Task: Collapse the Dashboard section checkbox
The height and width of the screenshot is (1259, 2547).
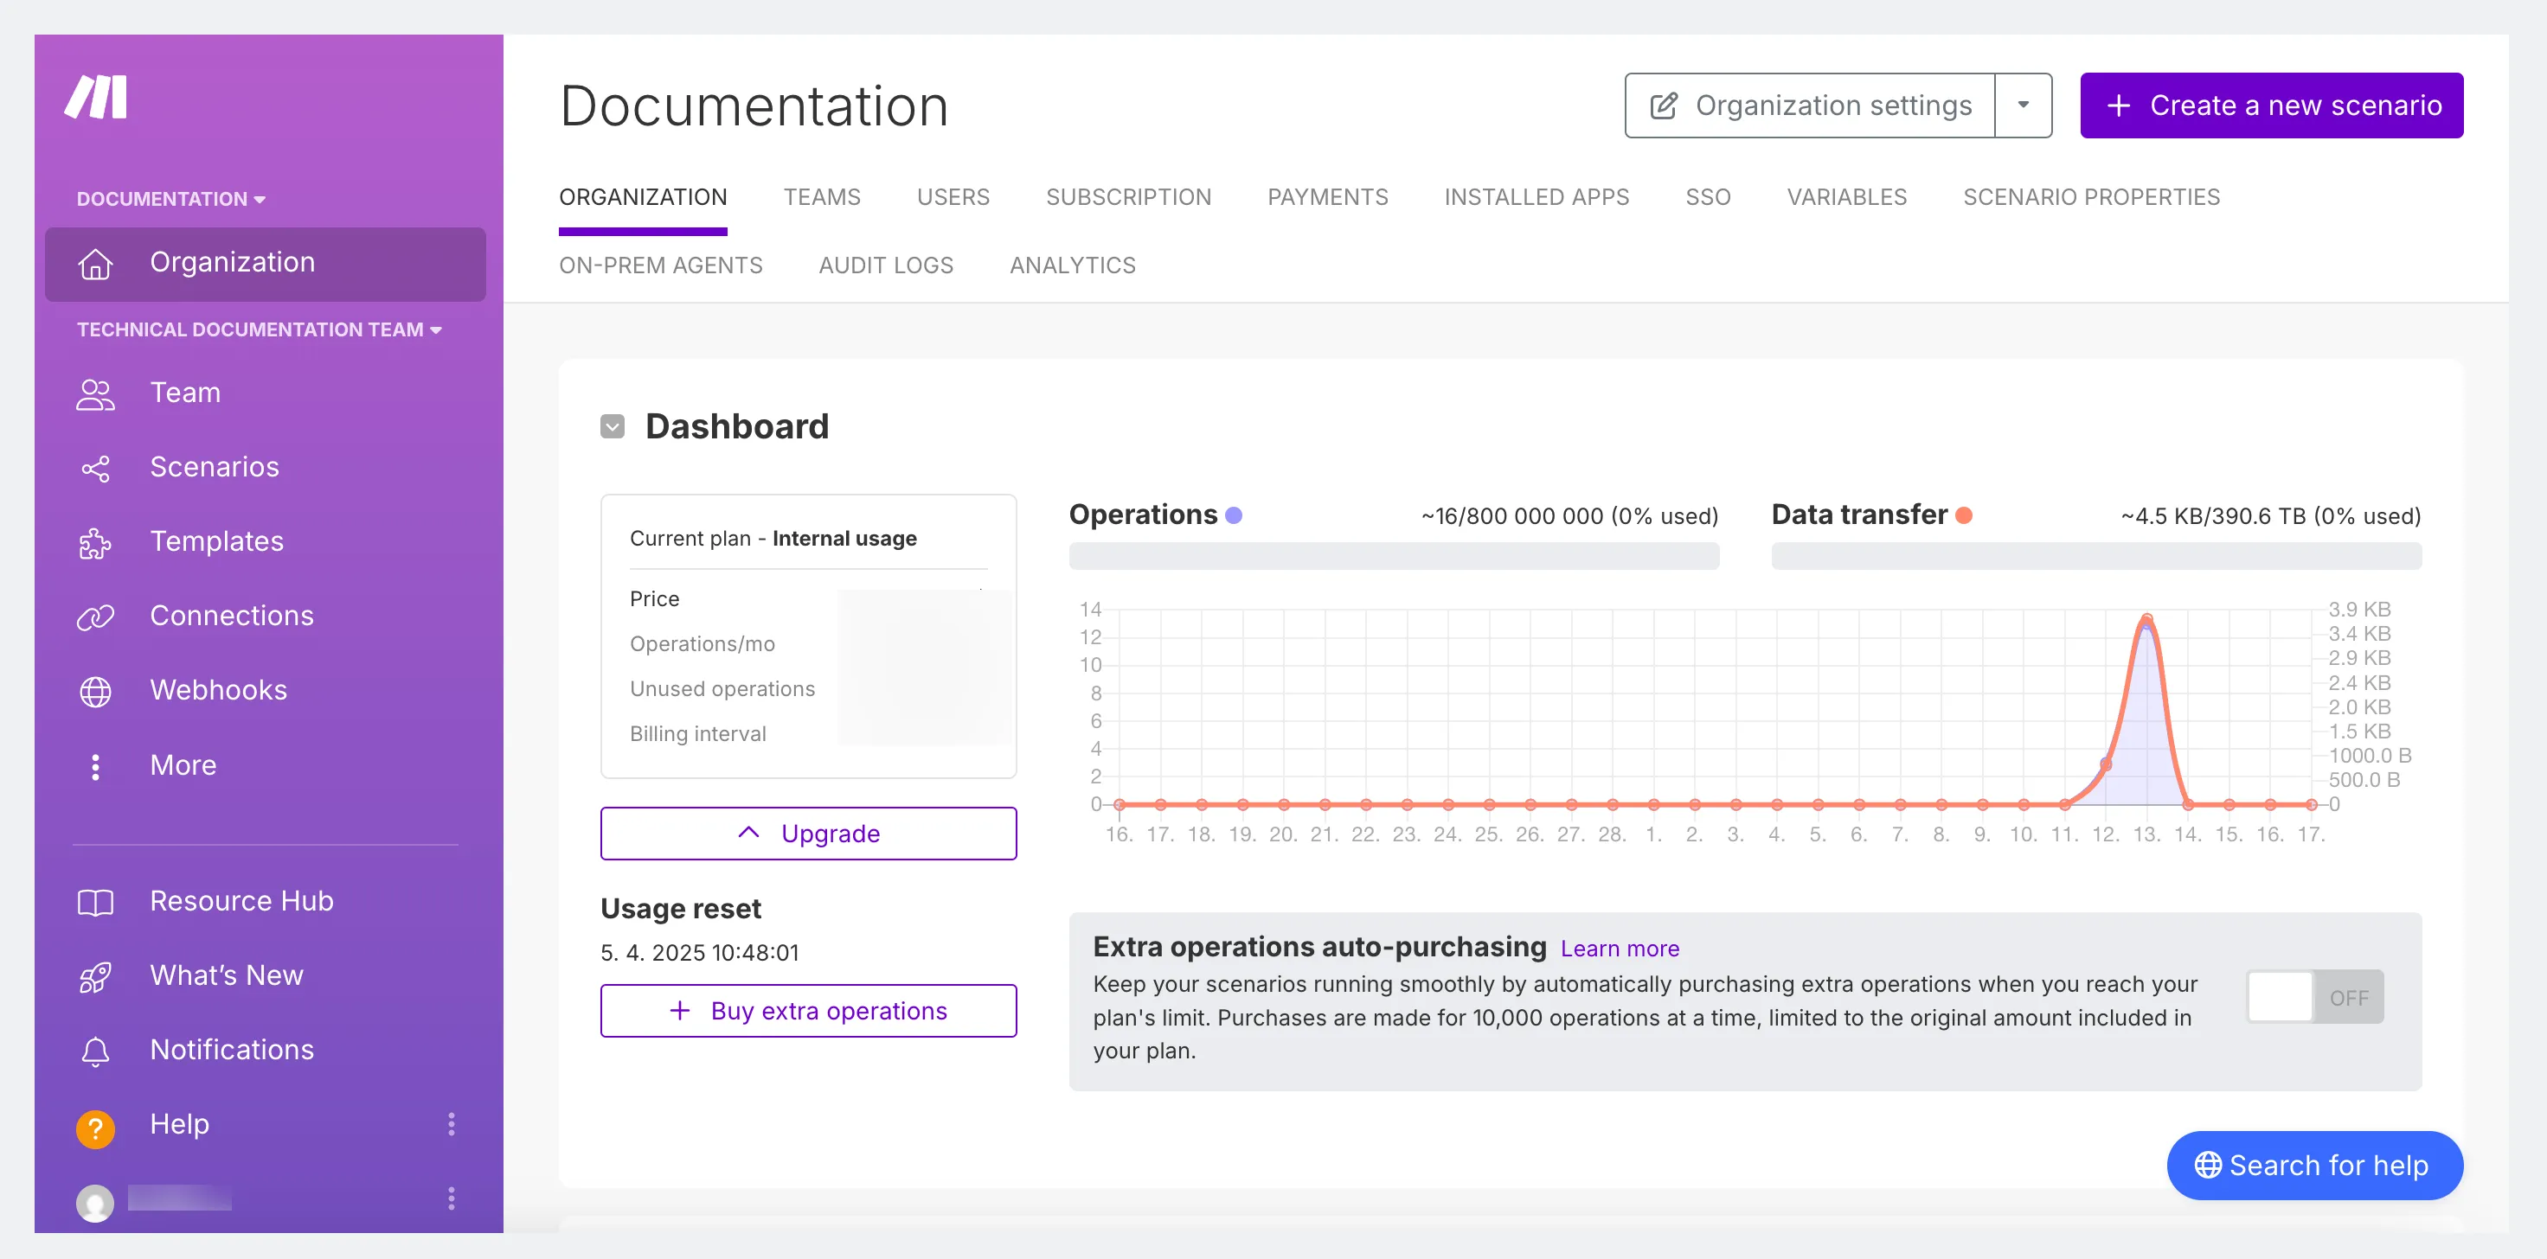Action: point(612,426)
